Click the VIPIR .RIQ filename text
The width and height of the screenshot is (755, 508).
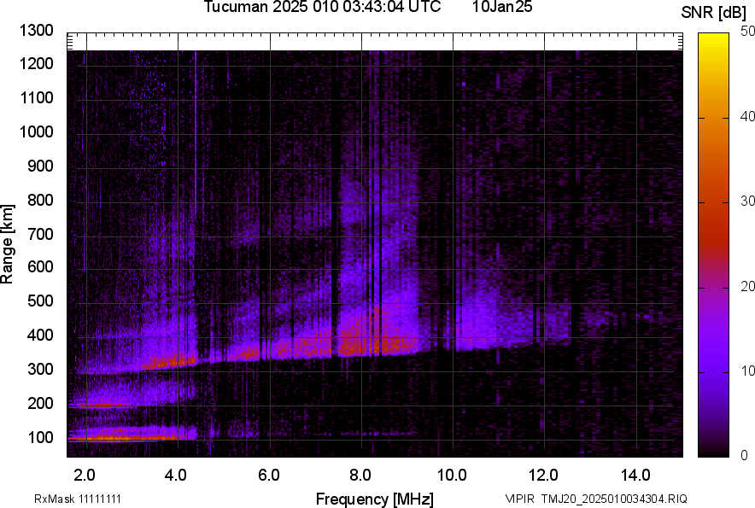click(595, 499)
